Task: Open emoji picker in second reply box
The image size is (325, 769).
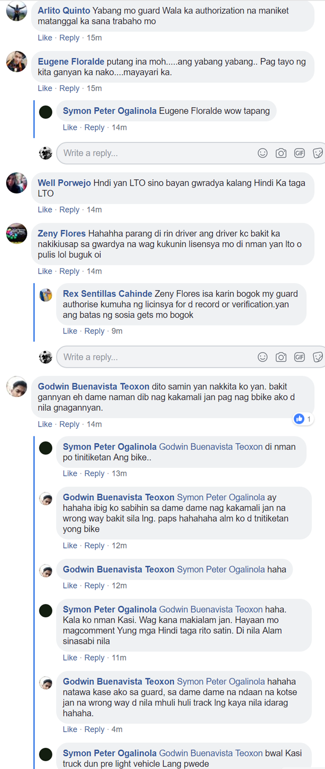Action: tap(263, 357)
